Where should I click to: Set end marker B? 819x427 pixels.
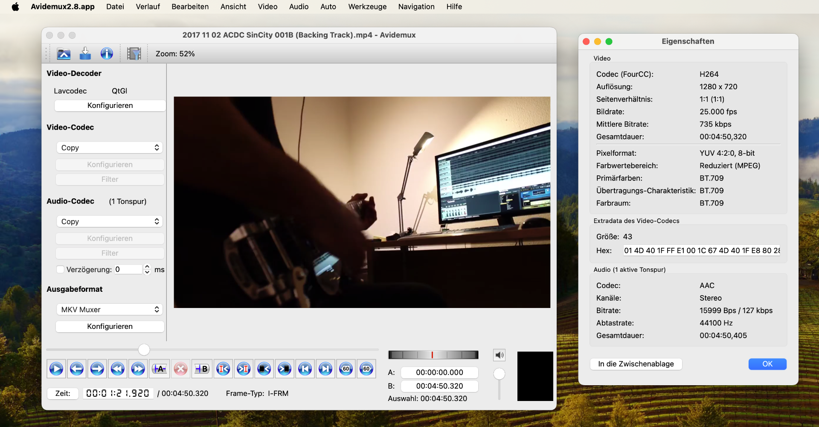(x=202, y=369)
